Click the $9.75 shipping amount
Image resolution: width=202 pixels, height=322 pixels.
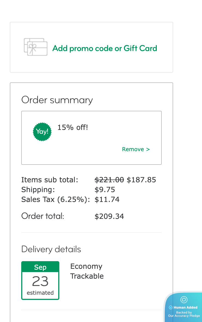click(x=105, y=190)
